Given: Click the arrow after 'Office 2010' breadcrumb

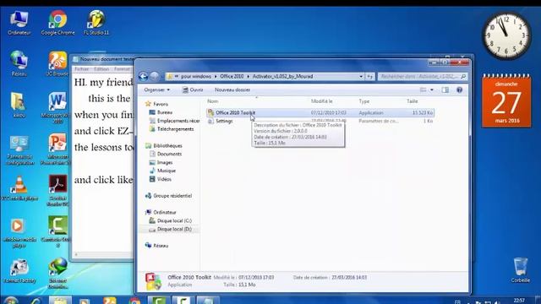Looking at the screenshot, I should coord(248,76).
